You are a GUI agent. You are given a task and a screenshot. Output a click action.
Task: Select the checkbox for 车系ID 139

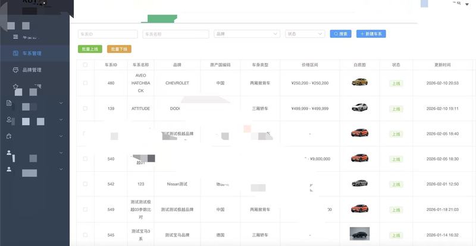(85, 109)
